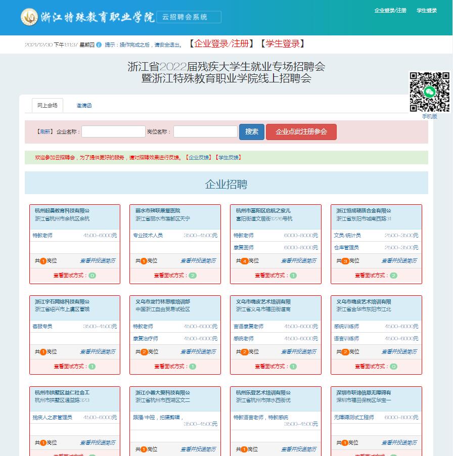453x456 pixels.
Task: Click 查看并投递简历 in 杭州市拱墅区益仁社会工 card
Action: [98, 443]
